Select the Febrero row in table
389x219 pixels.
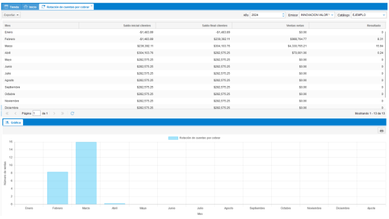click(161, 39)
